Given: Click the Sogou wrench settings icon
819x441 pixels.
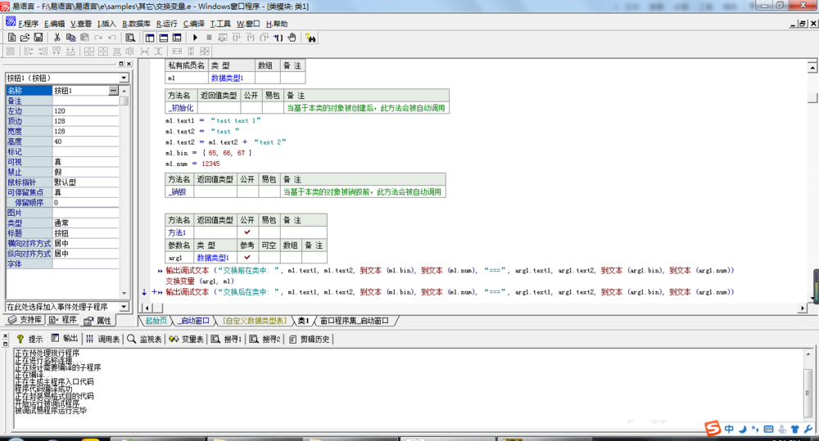Looking at the screenshot, I should (808, 429).
